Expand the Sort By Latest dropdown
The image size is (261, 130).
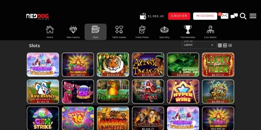[199, 45]
